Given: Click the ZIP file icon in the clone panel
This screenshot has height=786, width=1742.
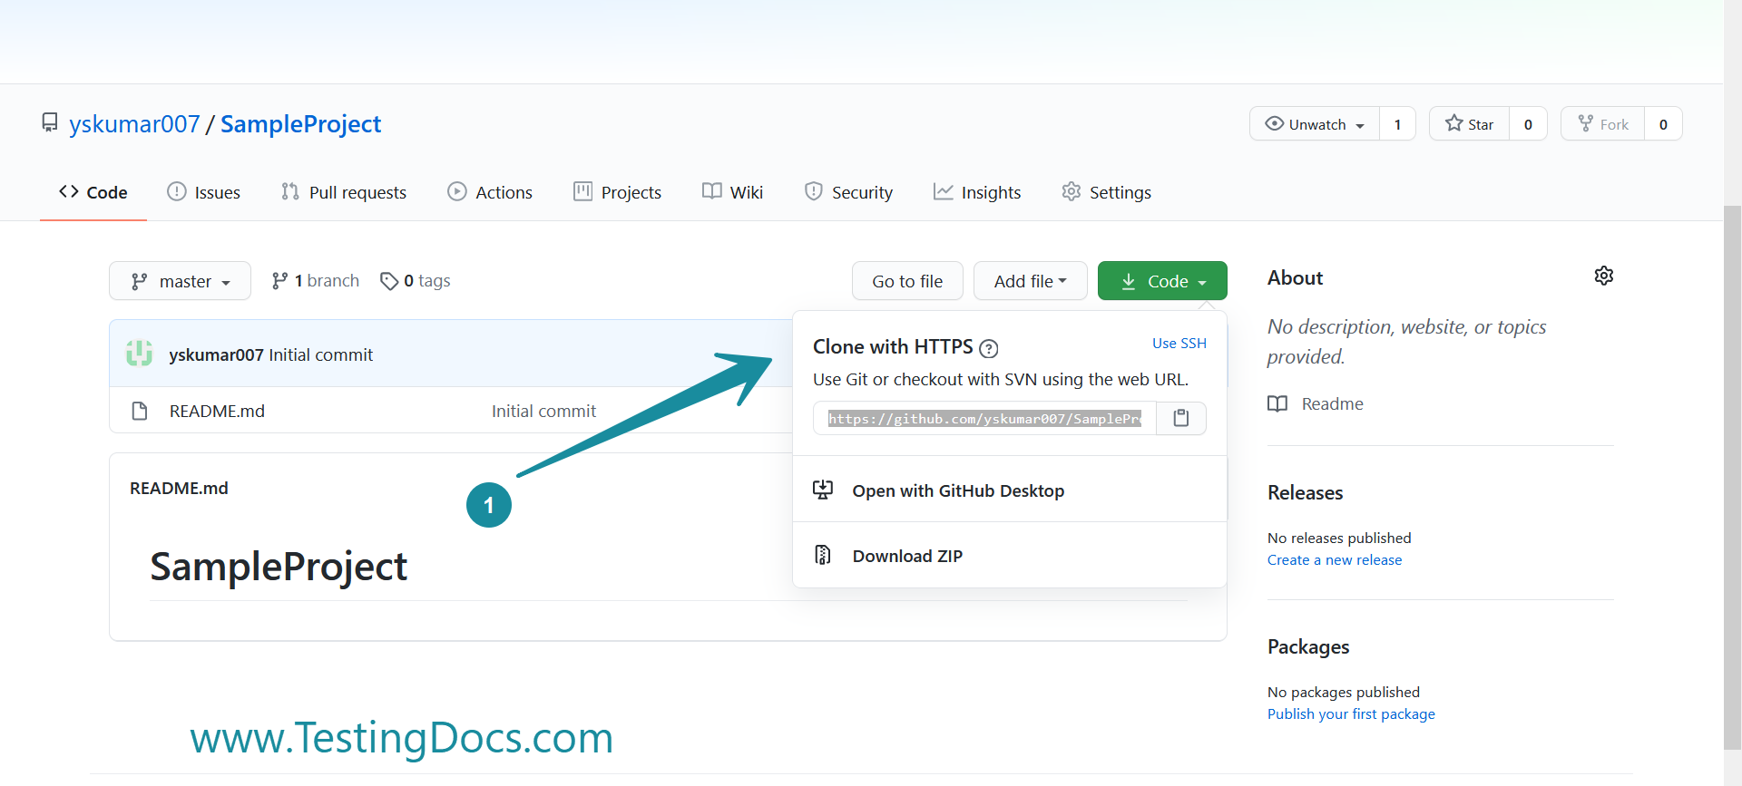Looking at the screenshot, I should (x=823, y=555).
